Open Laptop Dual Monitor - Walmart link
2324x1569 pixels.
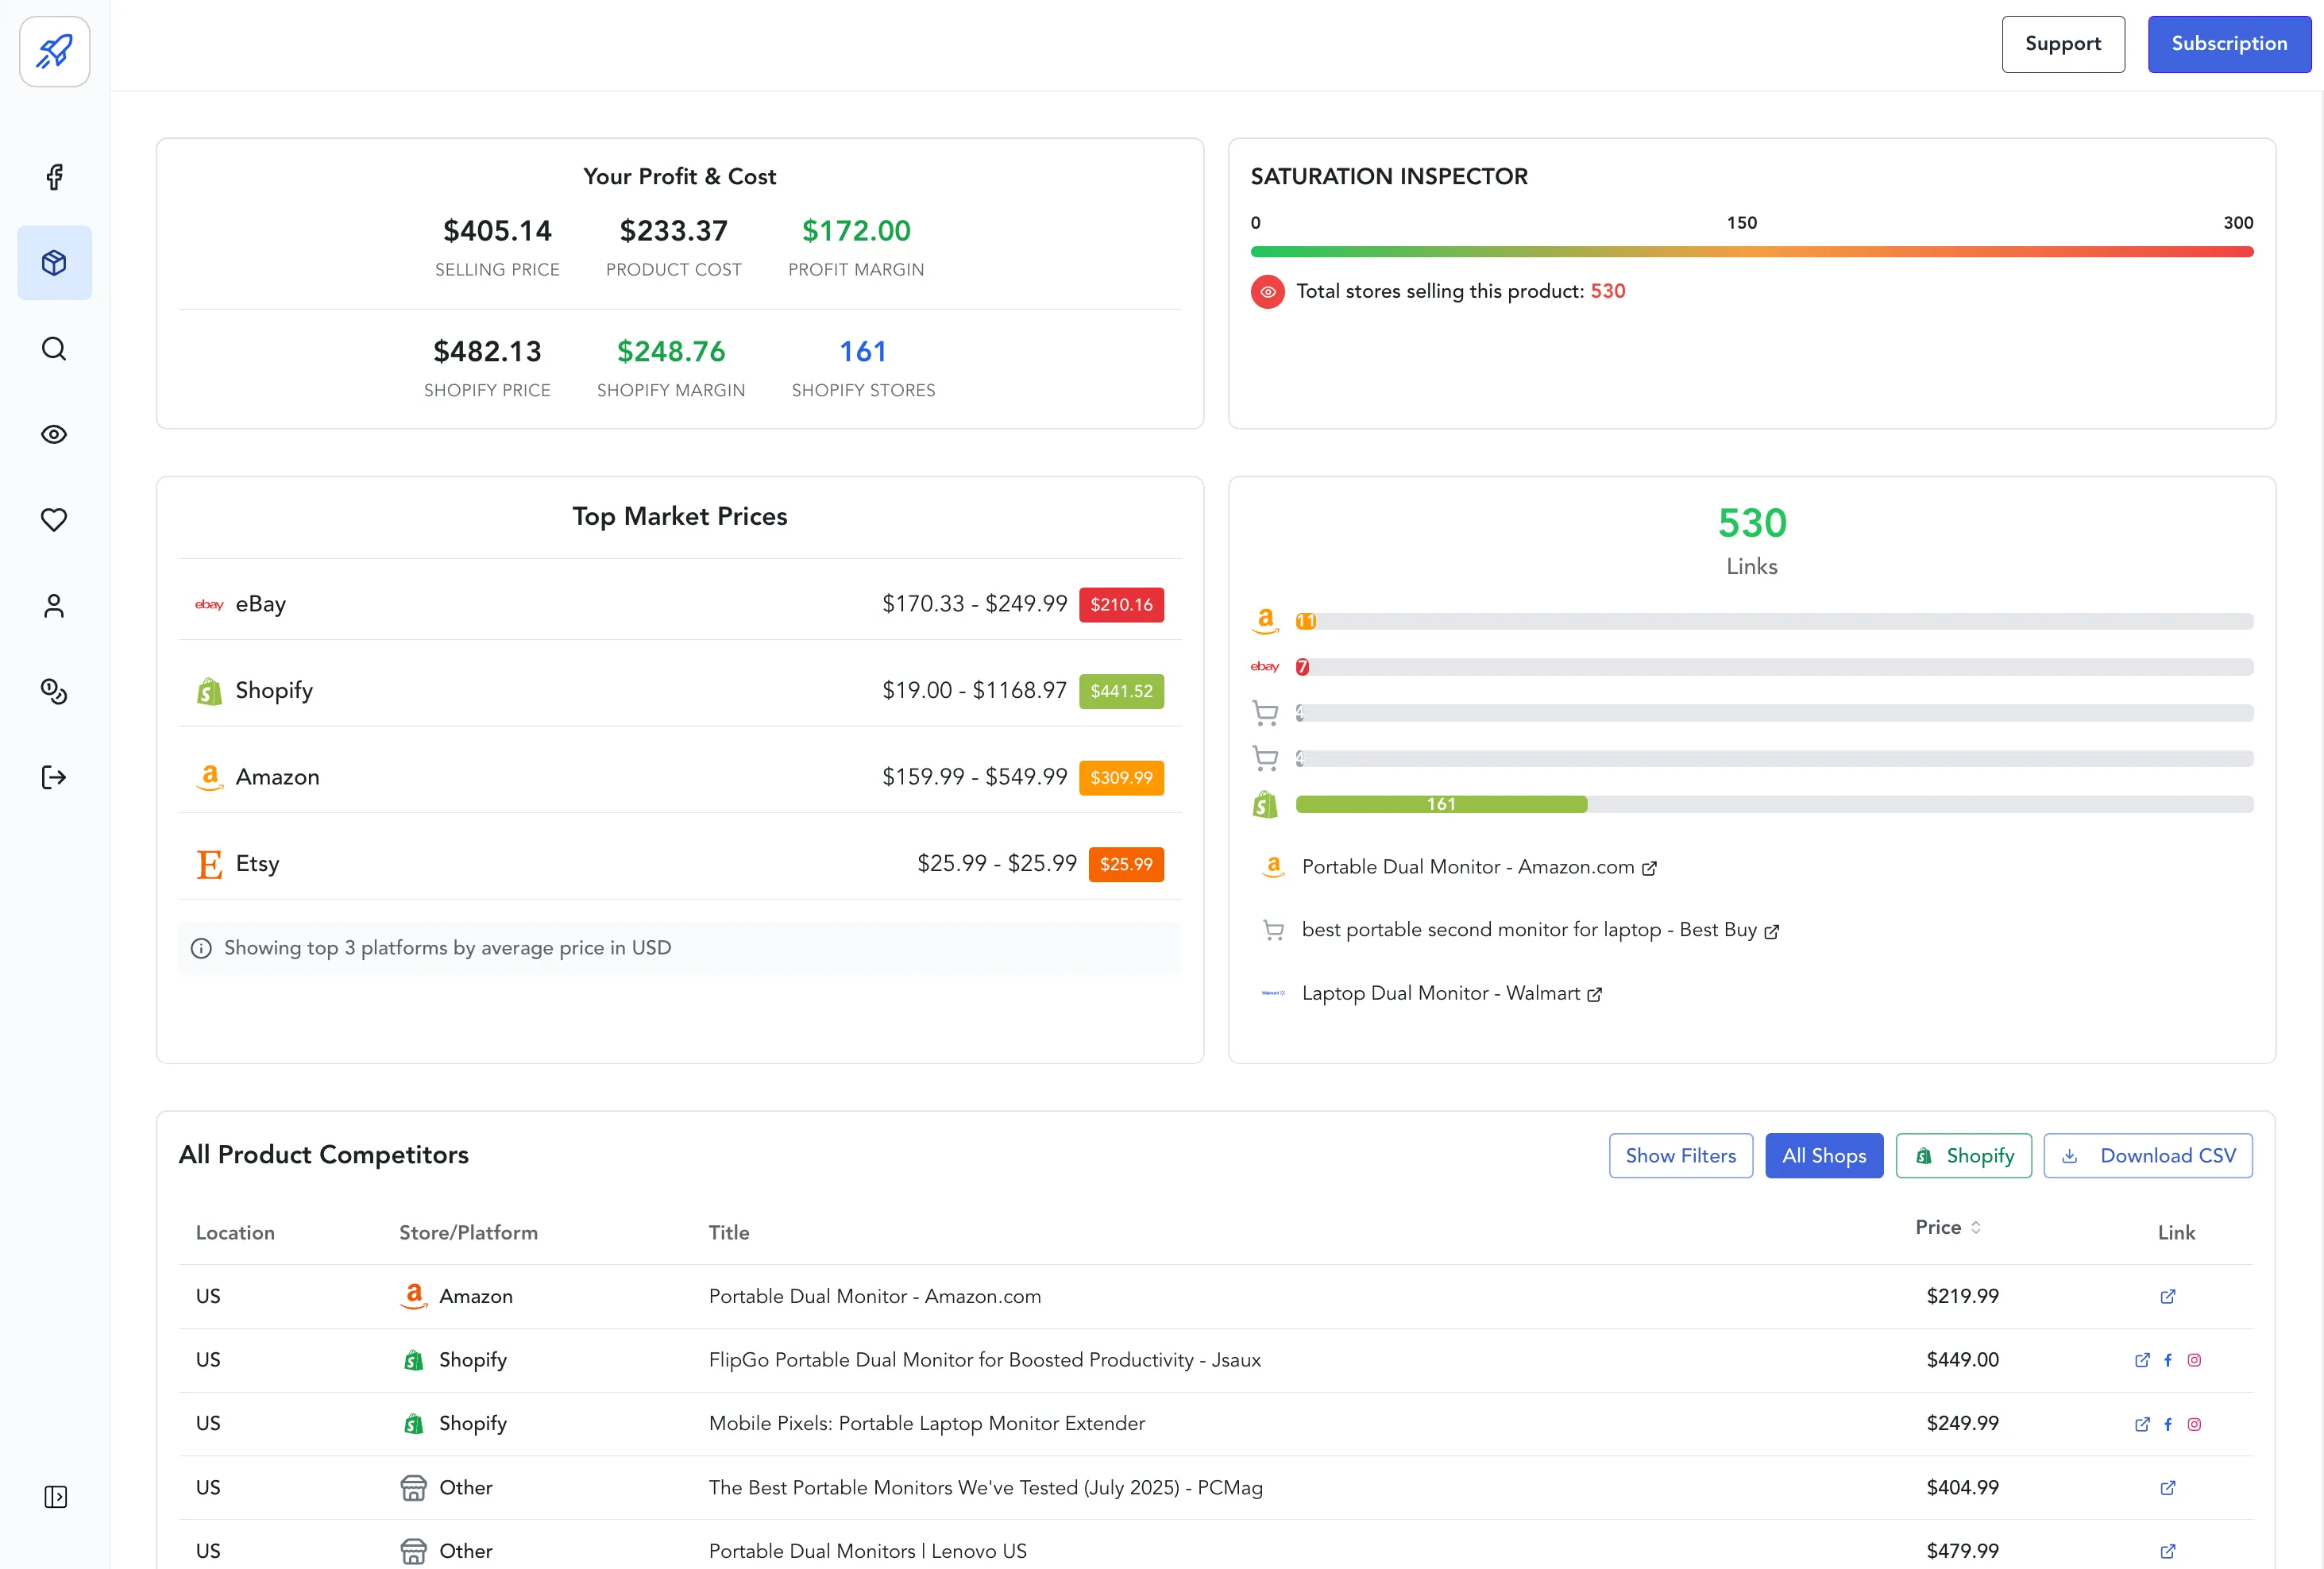point(1452,994)
